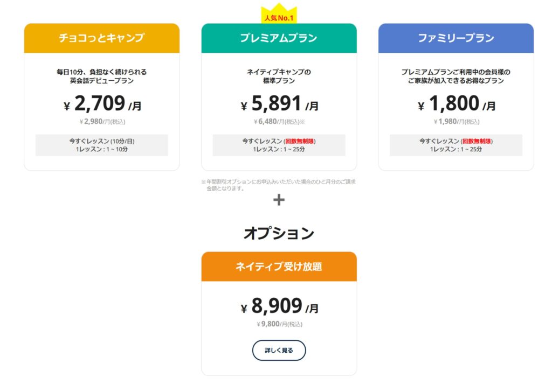Select the チョコっとキャンプ plan header

tap(102, 38)
